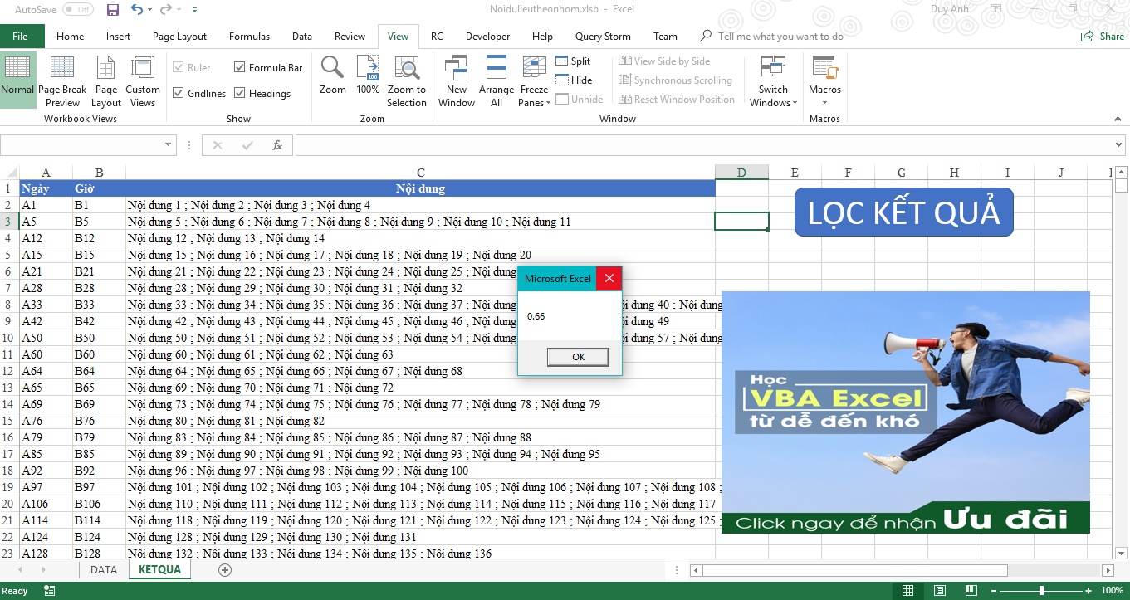
Task: Click Zoom to Selection
Action: 406,80
